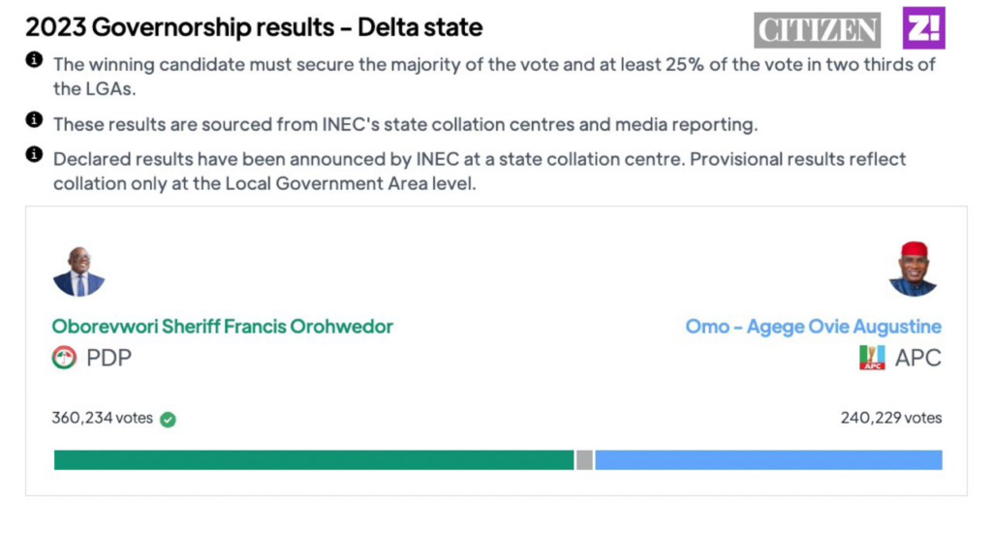Click the 240,229 votes count

tap(890, 419)
